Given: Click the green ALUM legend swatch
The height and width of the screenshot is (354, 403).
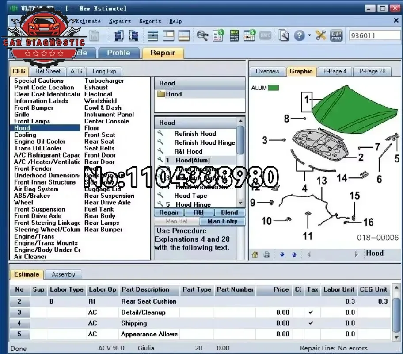Looking at the screenshot, I should coord(273,88).
